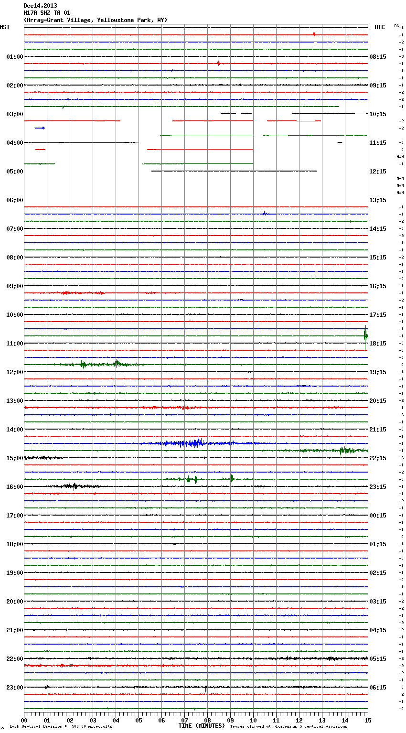
Task: Click bottom-axis minute tick label 05
Action: pos(139,720)
